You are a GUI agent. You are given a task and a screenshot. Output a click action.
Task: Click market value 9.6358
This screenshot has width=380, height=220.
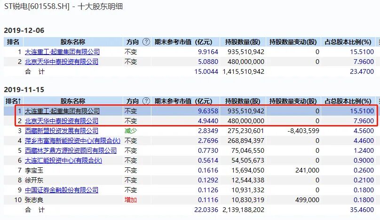(x=208, y=111)
